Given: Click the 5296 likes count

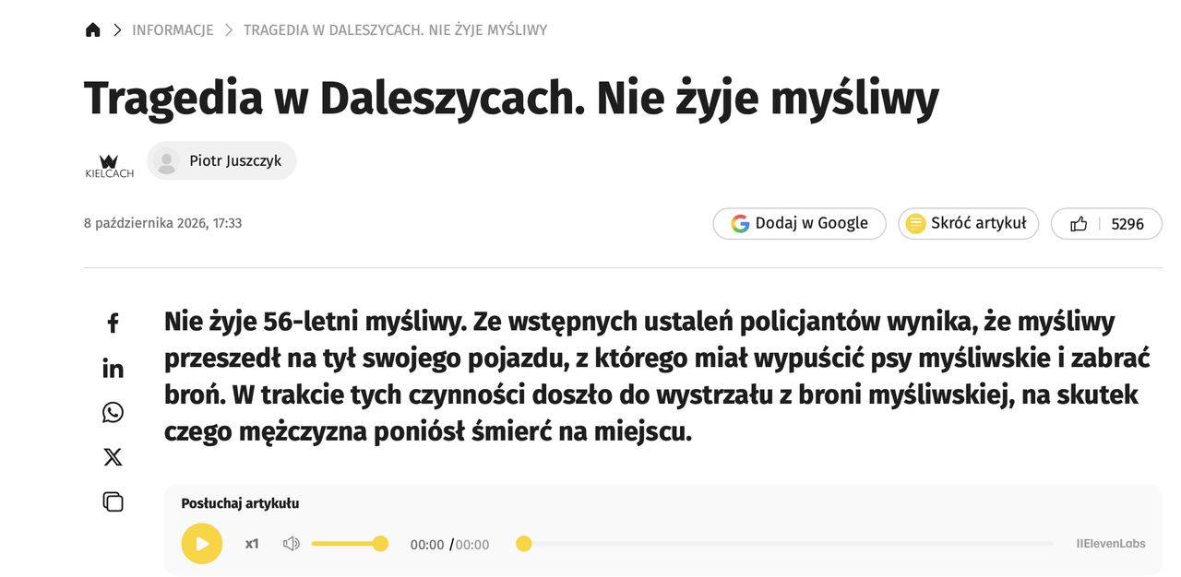Looking at the screenshot, I should point(1127,224).
